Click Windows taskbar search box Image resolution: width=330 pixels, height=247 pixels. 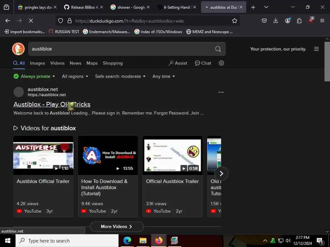67,241
